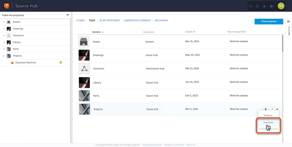Click the Source Hub title text
This screenshot has height=147, width=292.
click(x=26, y=6)
